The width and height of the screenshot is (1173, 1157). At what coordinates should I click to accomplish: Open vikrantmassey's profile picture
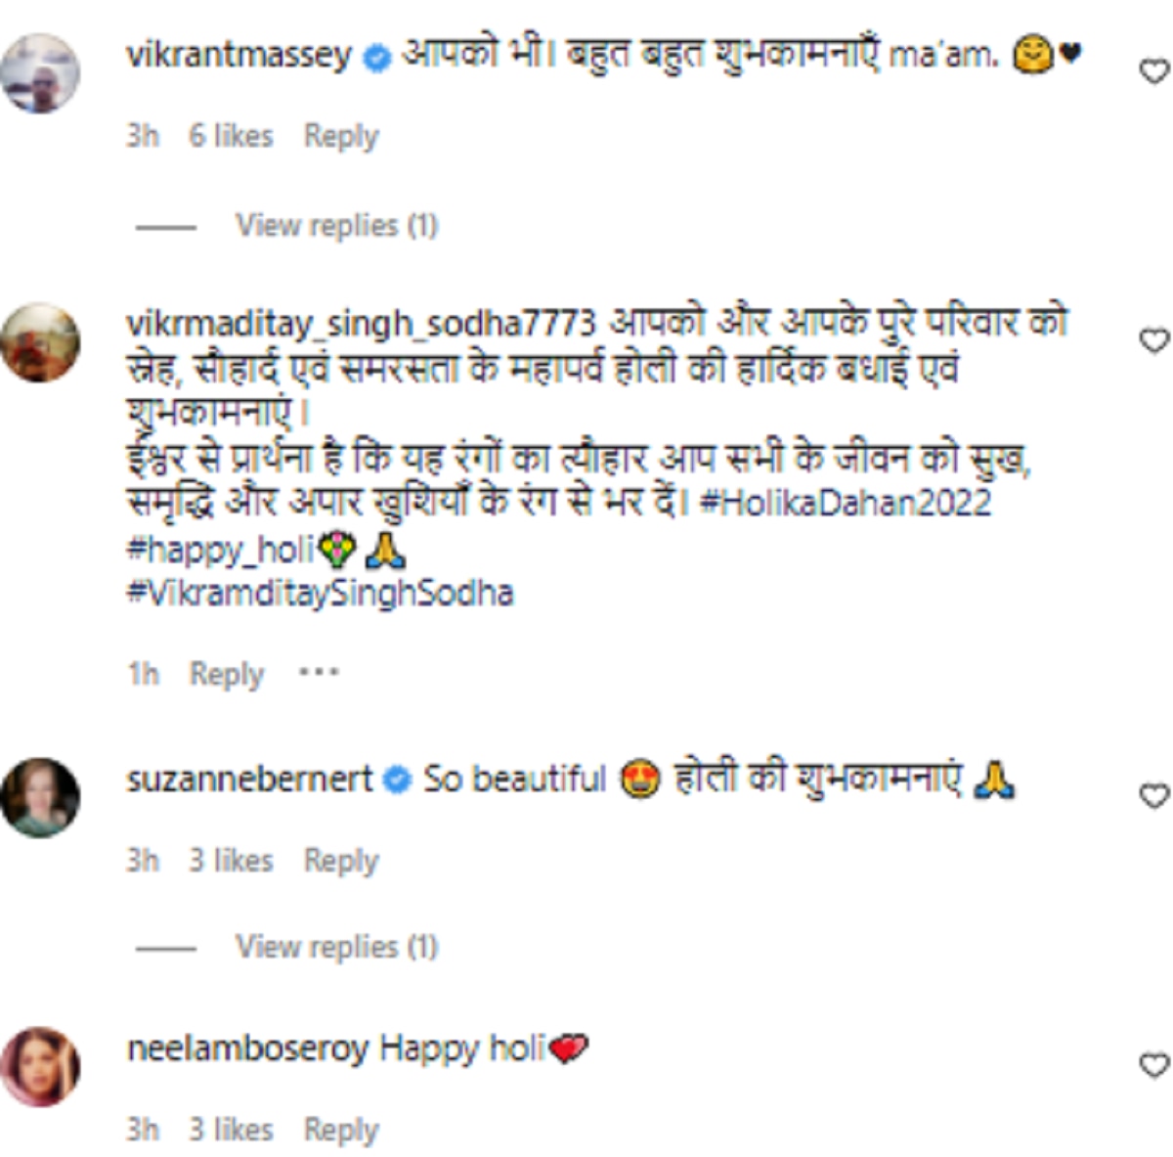(40, 73)
